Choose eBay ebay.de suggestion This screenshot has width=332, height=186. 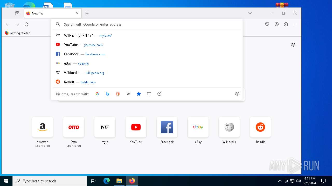point(147,63)
